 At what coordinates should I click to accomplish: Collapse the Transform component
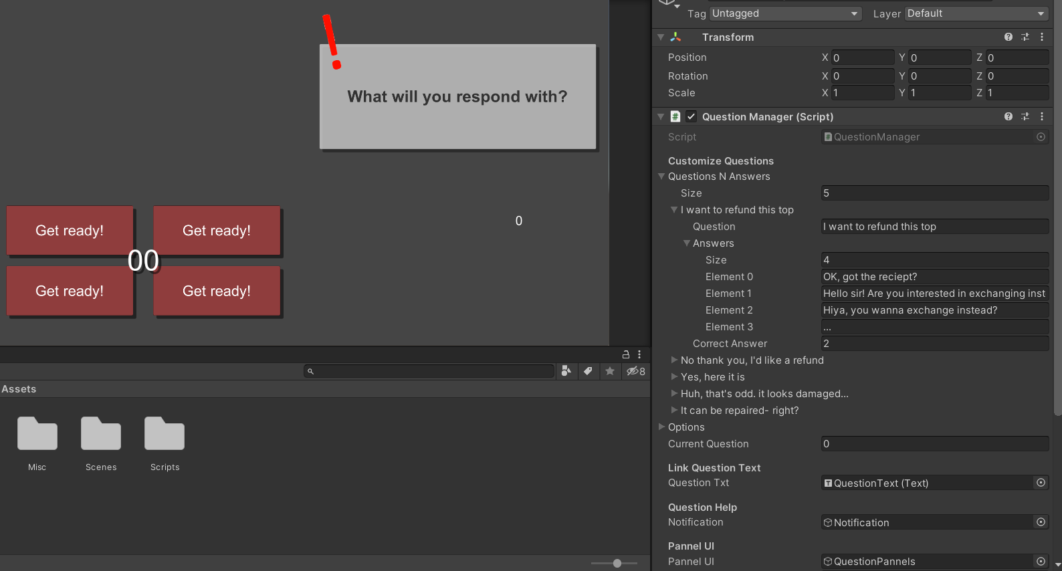pyautogui.click(x=661, y=37)
